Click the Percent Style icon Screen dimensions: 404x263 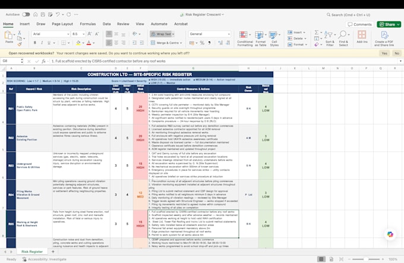tap(202, 43)
